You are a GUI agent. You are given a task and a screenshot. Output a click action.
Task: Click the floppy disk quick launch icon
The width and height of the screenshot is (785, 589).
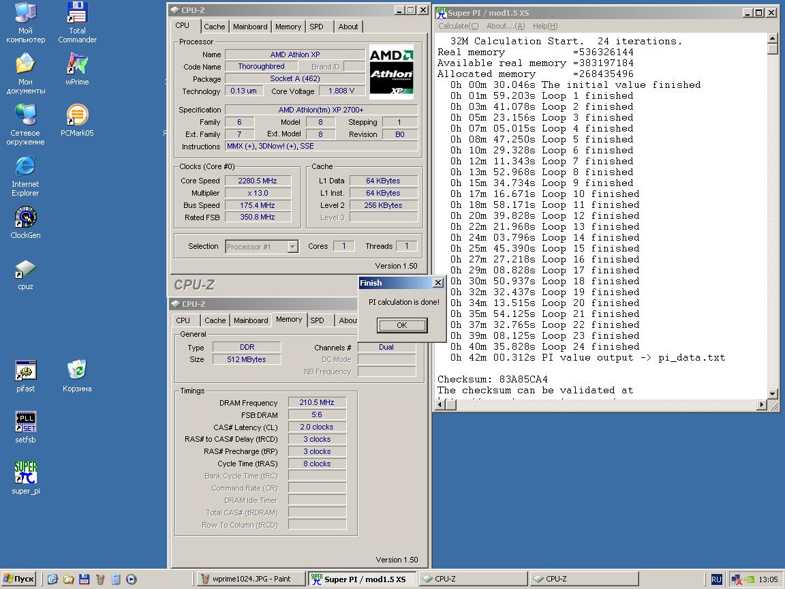click(84, 579)
